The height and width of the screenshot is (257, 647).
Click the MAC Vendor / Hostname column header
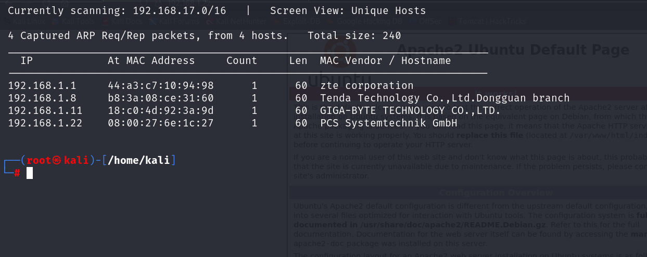click(386, 61)
